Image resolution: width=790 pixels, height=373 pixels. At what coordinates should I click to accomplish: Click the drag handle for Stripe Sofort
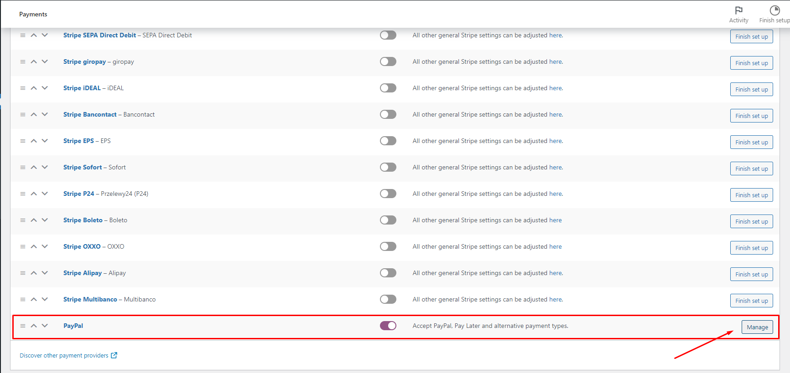pyautogui.click(x=23, y=167)
